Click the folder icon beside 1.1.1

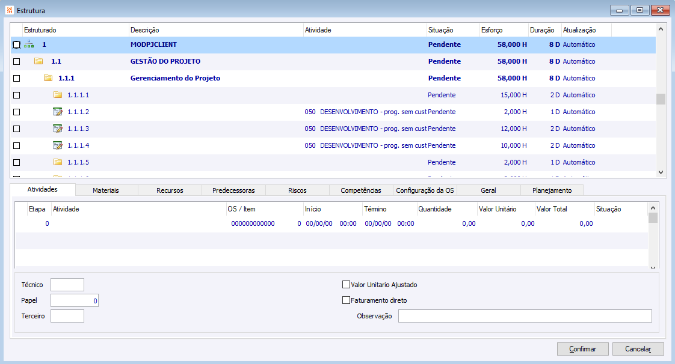pyautogui.click(x=48, y=77)
